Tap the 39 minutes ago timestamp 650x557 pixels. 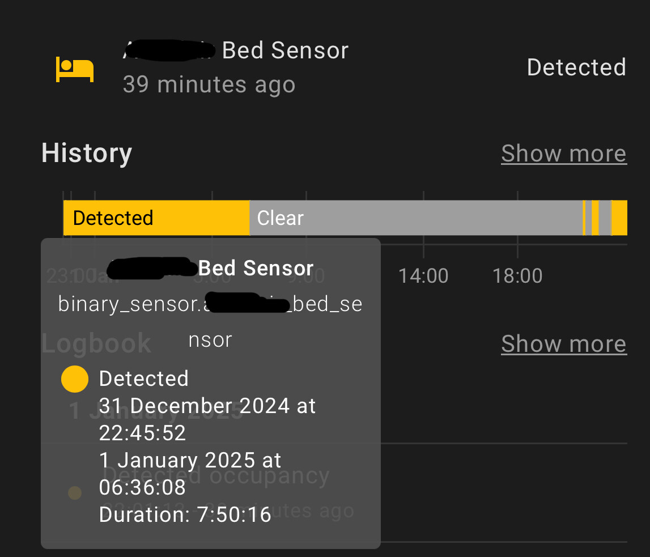coord(209,84)
